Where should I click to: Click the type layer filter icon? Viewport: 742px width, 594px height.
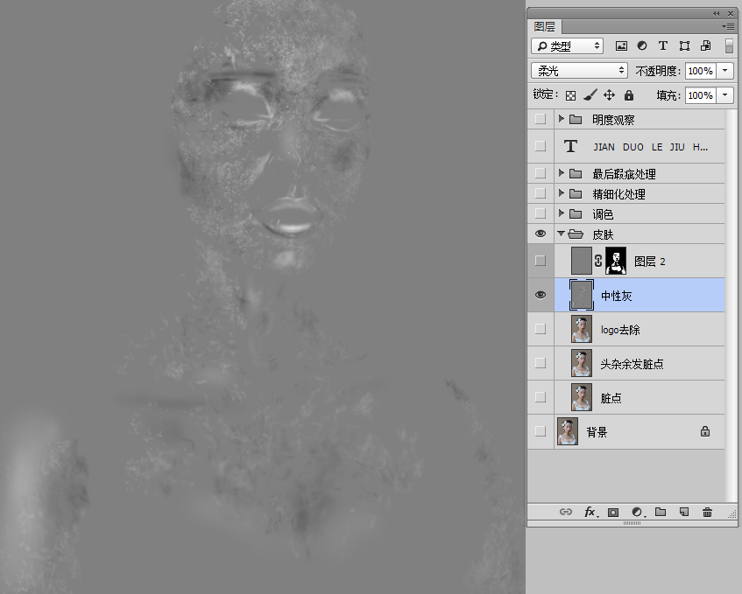(662, 46)
